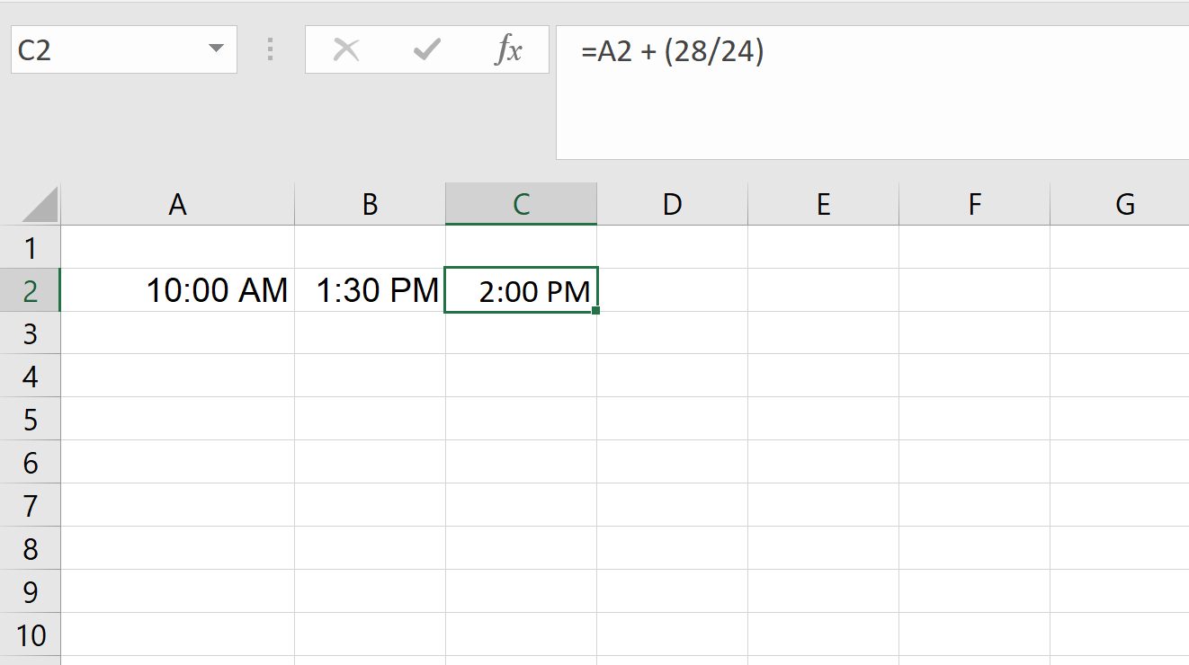The image size is (1189, 665).
Task: Select cell containing 1:30 PM
Action: (370, 290)
